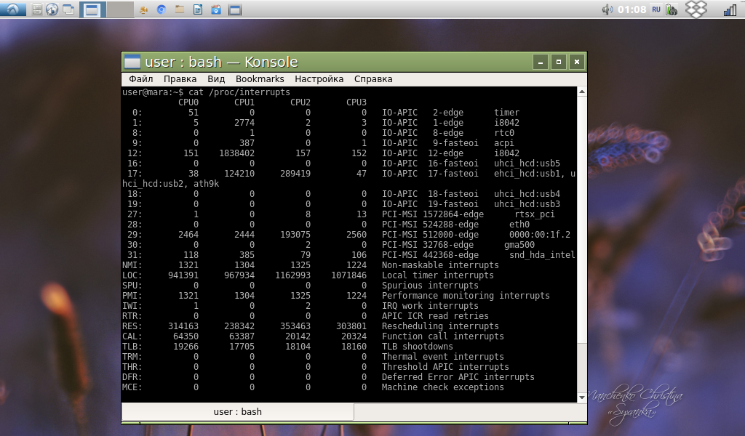
Task: Open the Вид menu
Action: tap(216, 78)
